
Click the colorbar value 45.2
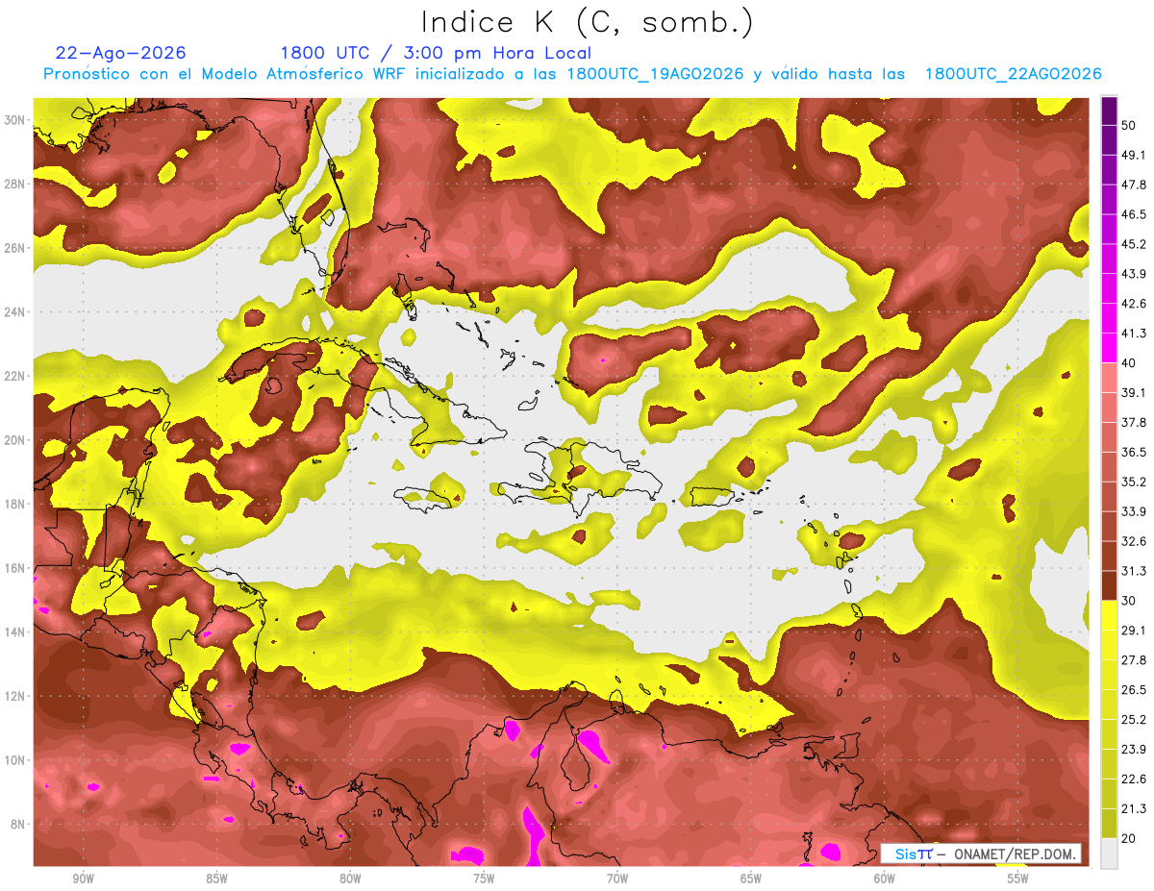(x=1134, y=245)
